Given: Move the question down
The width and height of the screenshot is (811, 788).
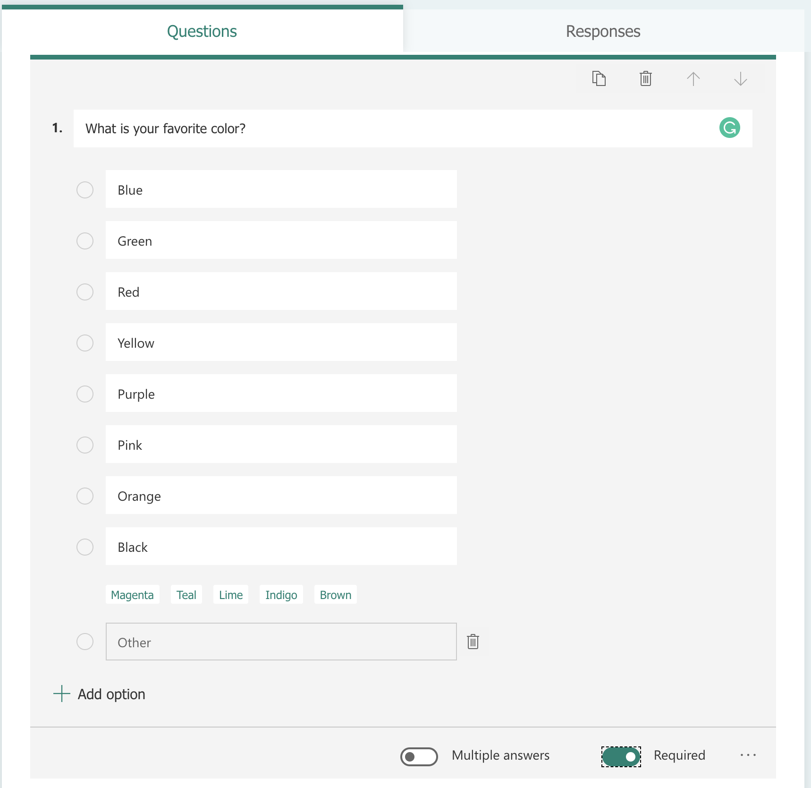Looking at the screenshot, I should coord(740,78).
